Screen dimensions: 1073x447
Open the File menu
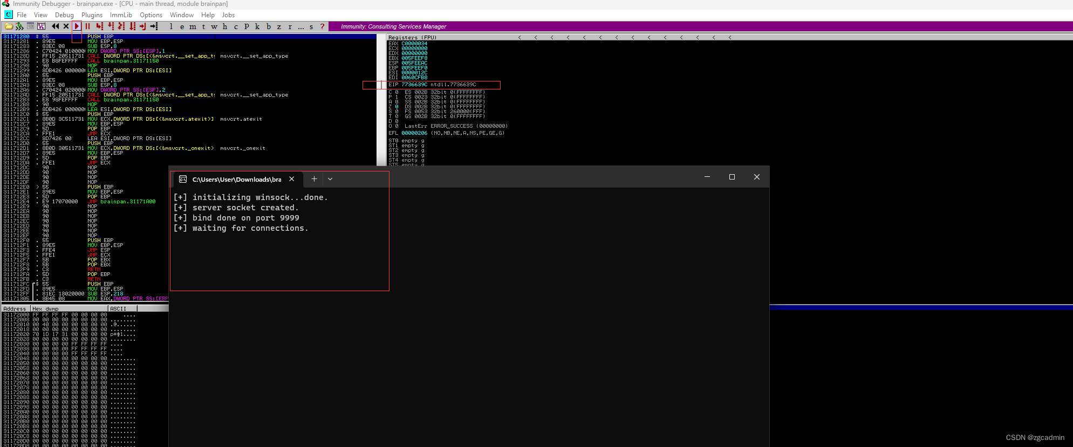tap(22, 15)
